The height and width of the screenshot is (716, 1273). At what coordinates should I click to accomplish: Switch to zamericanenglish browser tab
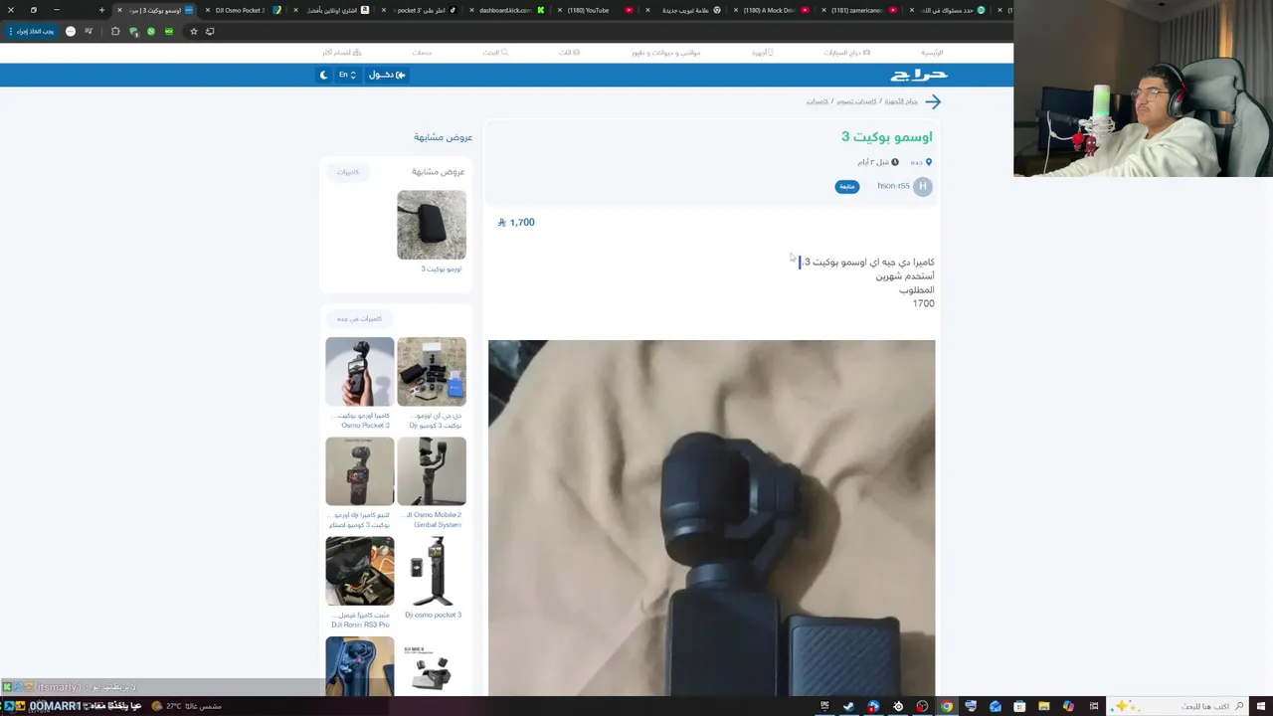(x=859, y=10)
